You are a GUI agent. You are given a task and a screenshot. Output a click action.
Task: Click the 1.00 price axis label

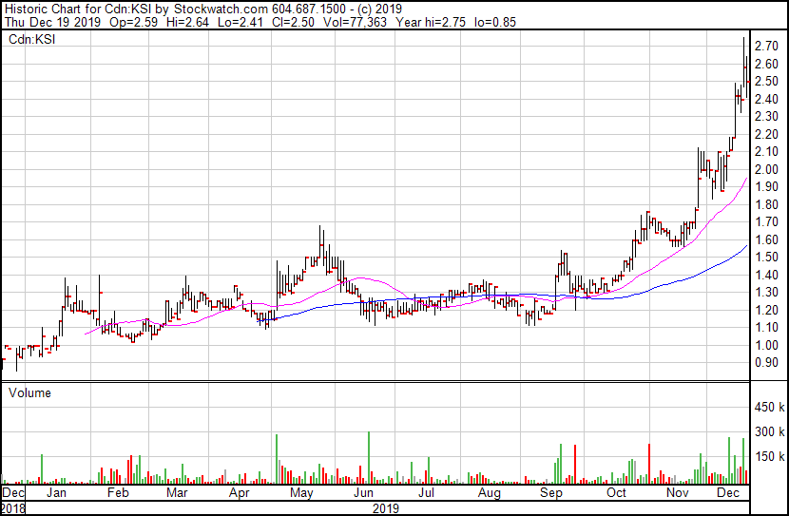pos(766,345)
